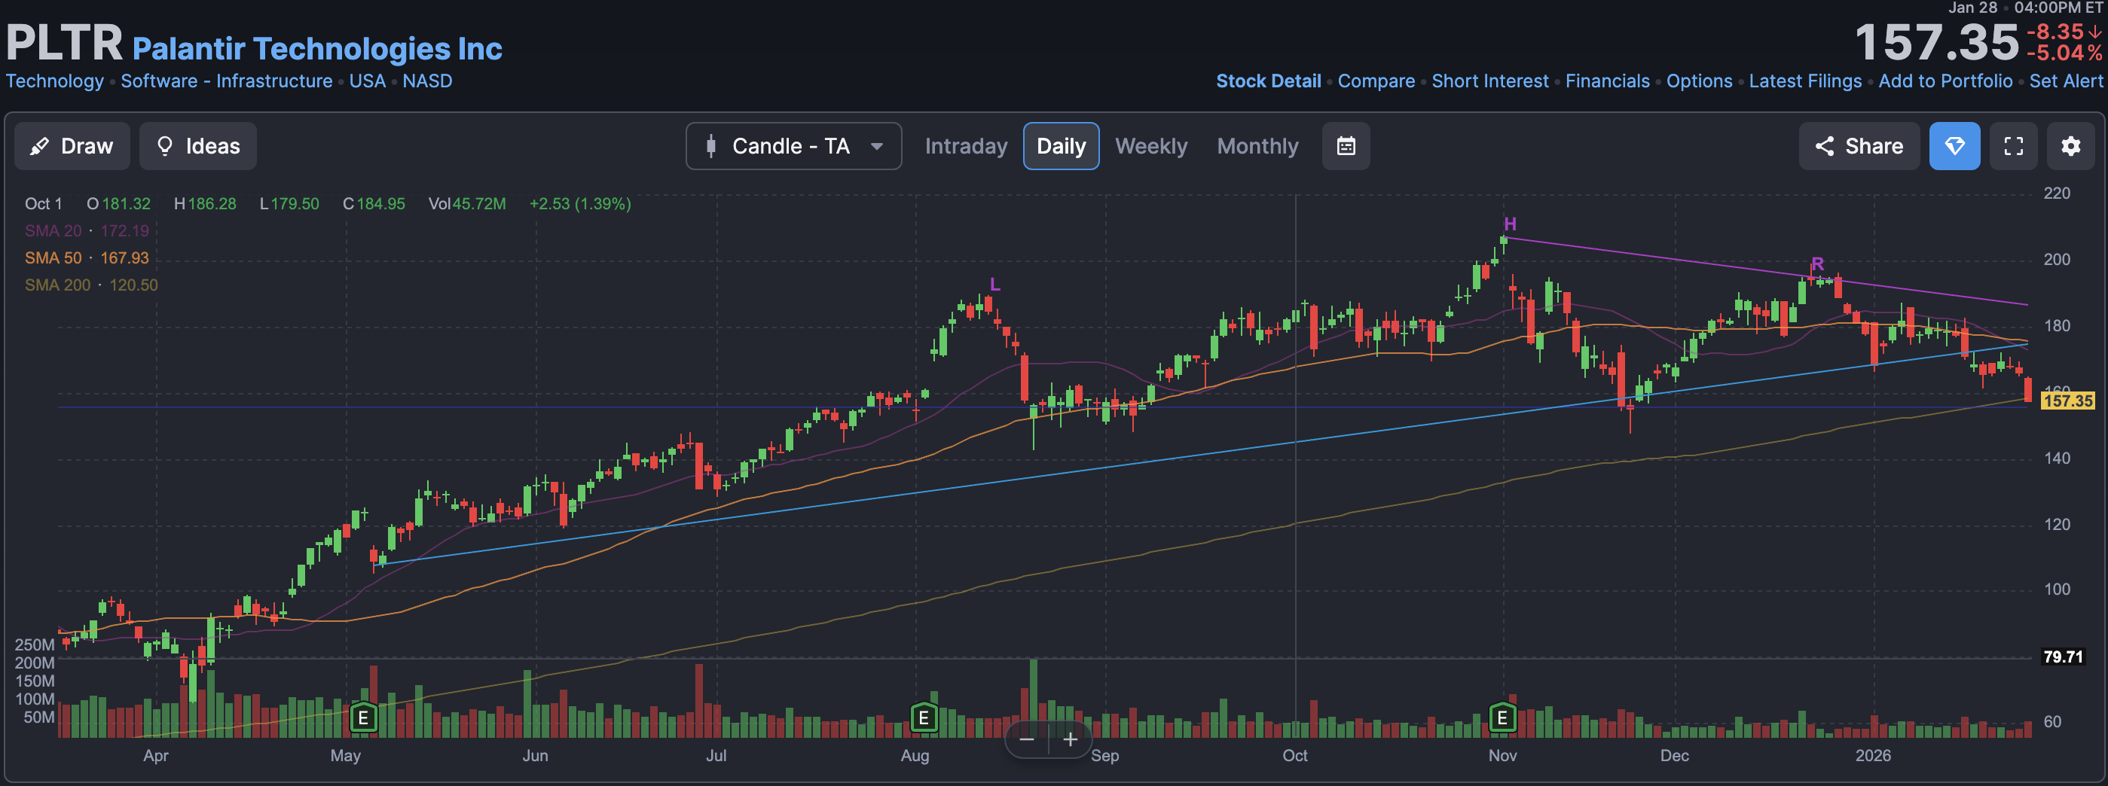Click the Vol 45.72M readout
2108x786 pixels.
[x=467, y=204]
